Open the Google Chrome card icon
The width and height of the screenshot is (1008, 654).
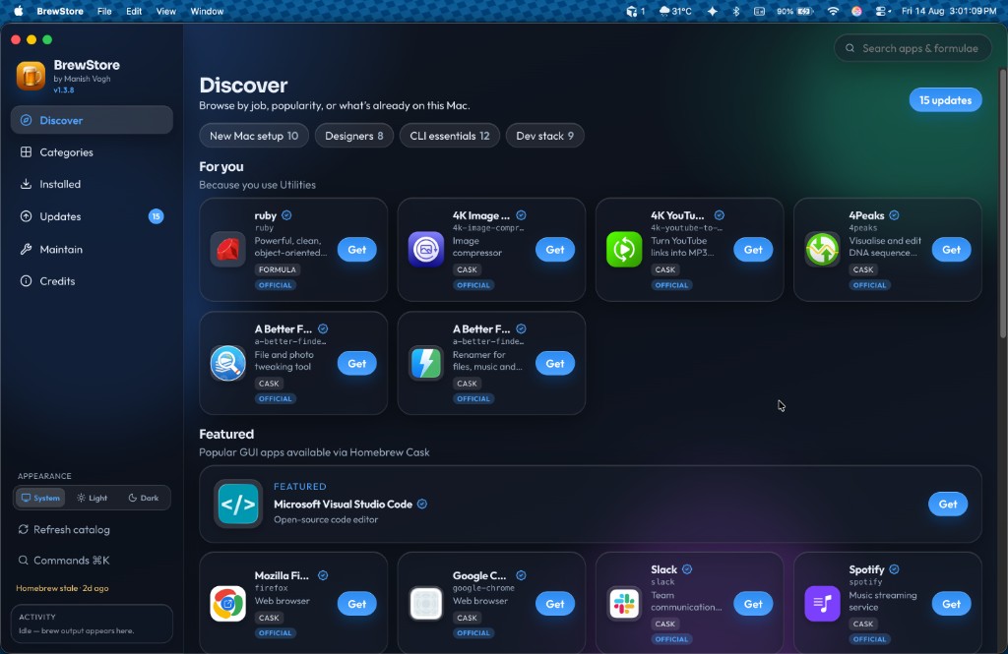425,603
